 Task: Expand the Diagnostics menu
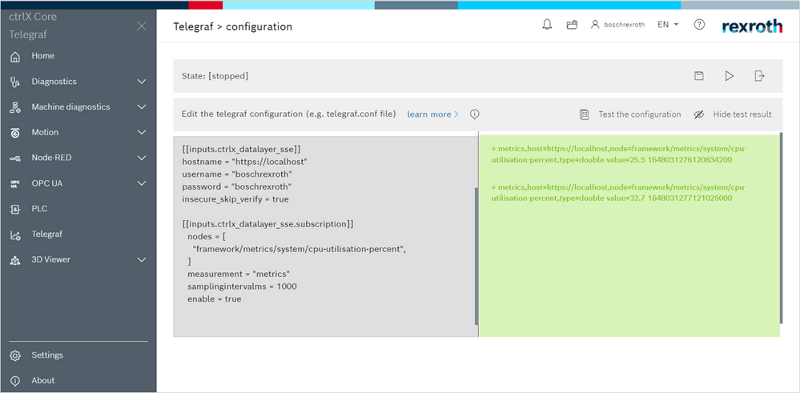click(x=142, y=82)
